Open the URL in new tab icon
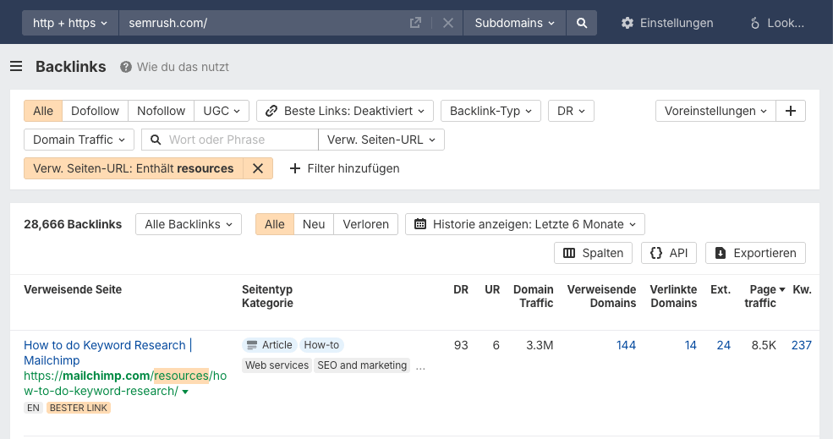 pos(415,23)
